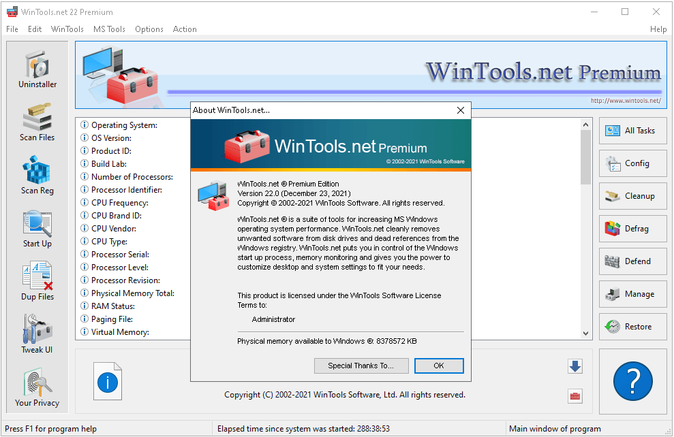Open the Tweak UI tool

coord(37,334)
